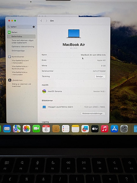Open Strömsparläge search result
Viewport: 137px width, 183px height.
(18, 51)
